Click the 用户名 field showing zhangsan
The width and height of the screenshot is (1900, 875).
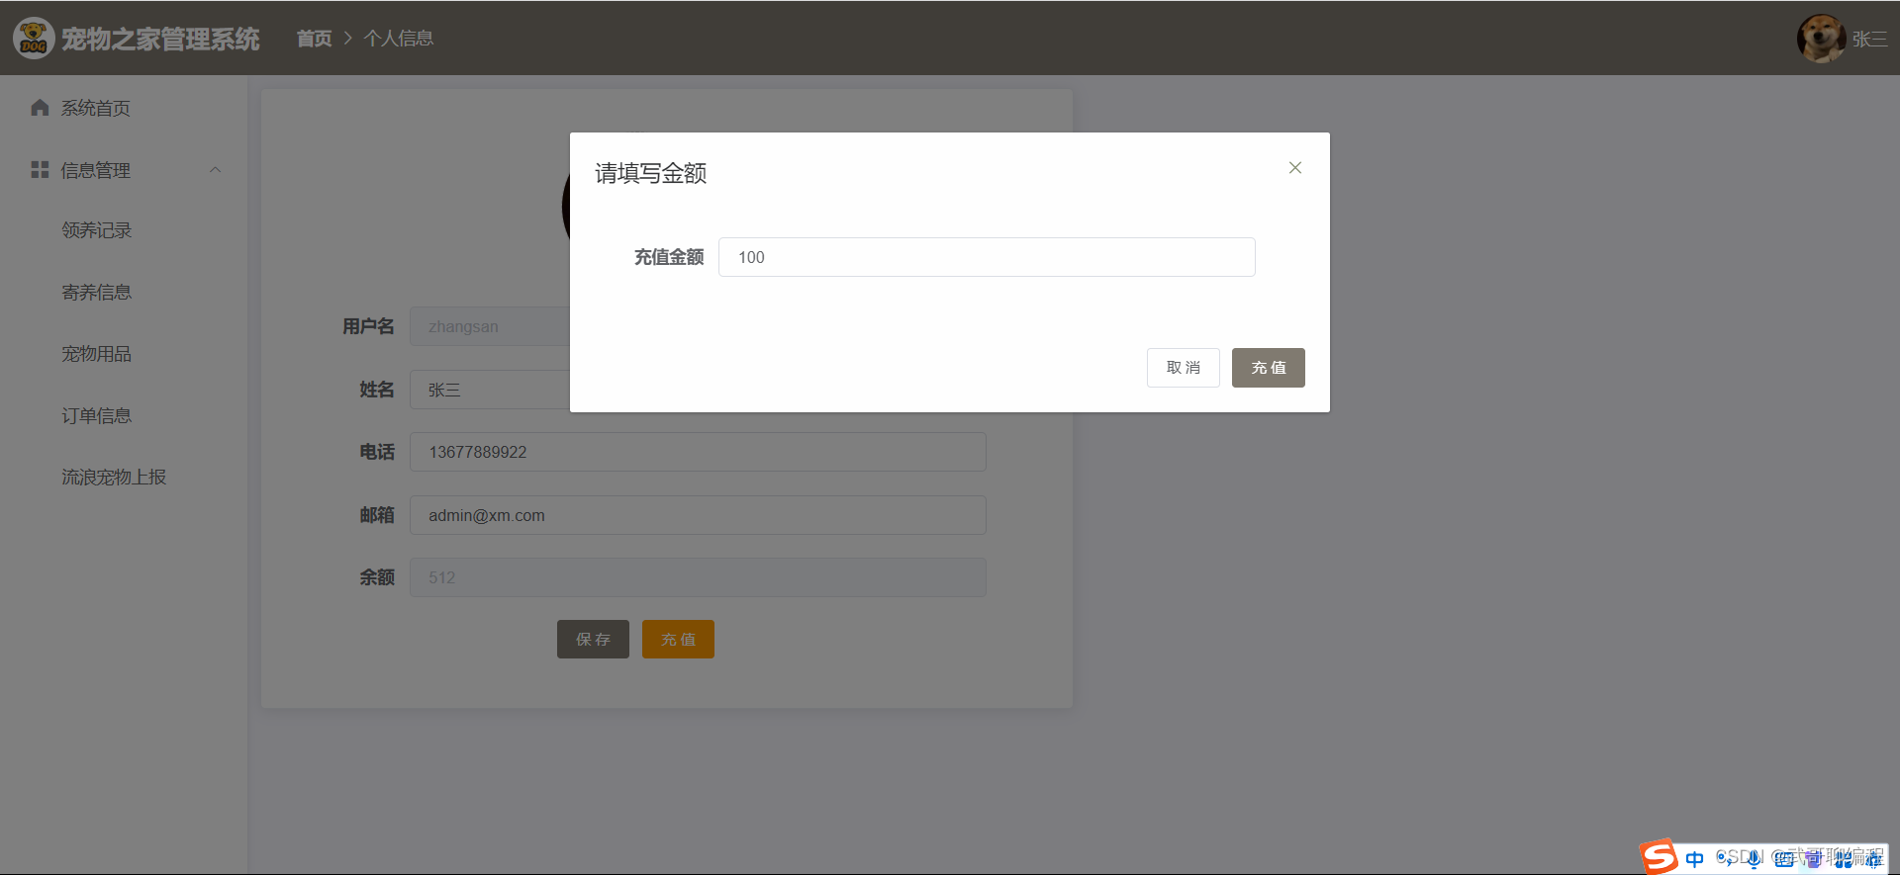click(490, 326)
